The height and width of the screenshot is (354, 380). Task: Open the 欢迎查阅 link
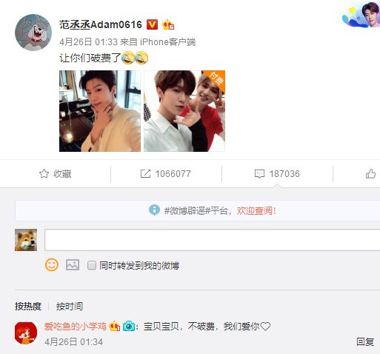click(x=256, y=211)
